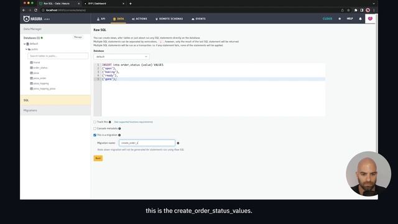Click the browser forward arrow

pyautogui.click(x=30, y=10)
